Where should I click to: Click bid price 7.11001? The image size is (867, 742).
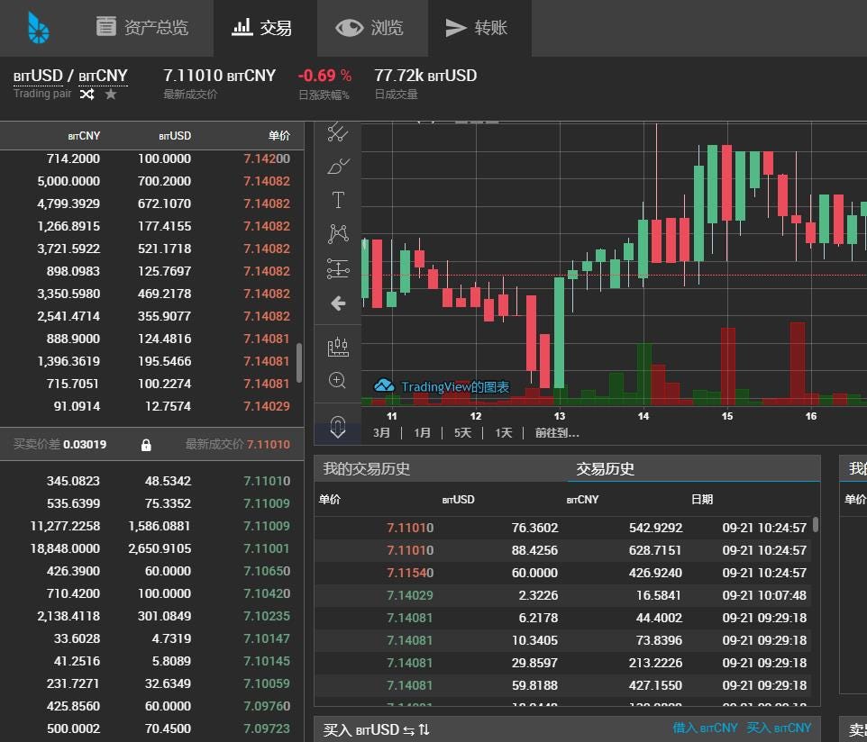click(x=267, y=548)
